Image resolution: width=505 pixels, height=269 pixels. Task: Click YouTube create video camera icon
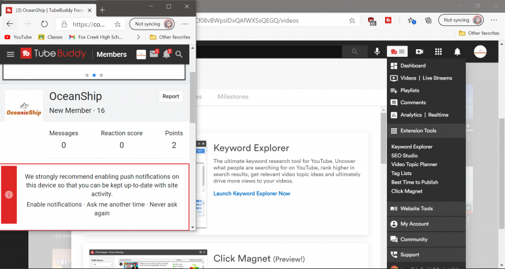click(419, 52)
